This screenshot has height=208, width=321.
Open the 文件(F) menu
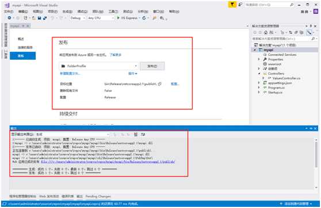coord(9,11)
